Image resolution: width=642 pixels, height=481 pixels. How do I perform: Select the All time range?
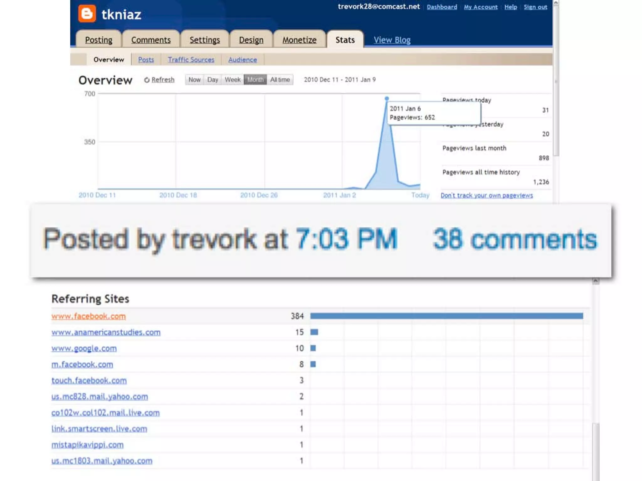pyautogui.click(x=280, y=80)
